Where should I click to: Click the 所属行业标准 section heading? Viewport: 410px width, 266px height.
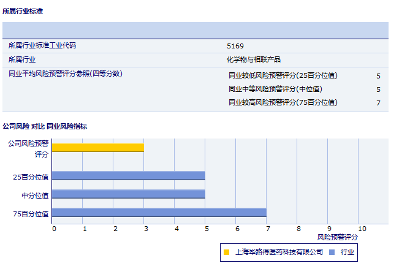click(x=23, y=11)
